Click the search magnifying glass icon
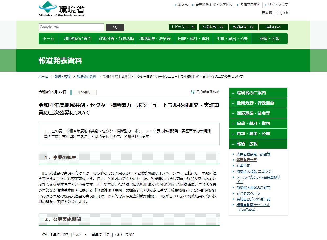The width and height of the screenshot is (327, 240). tap(115, 27)
